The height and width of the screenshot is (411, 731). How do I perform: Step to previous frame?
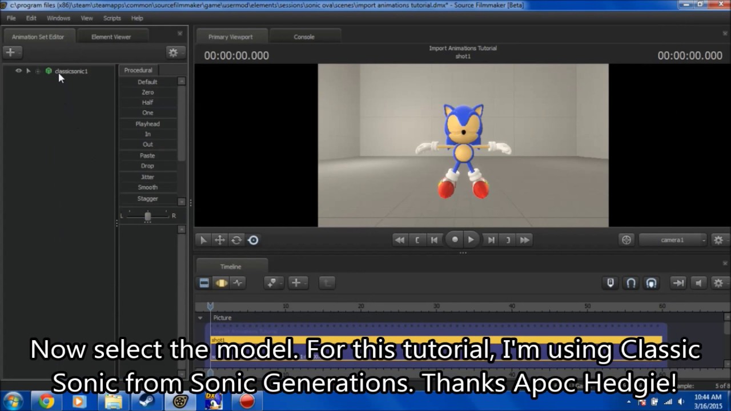pos(435,240)
